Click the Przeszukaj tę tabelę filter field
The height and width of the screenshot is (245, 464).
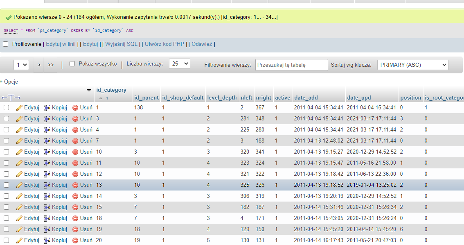point(291,65)
